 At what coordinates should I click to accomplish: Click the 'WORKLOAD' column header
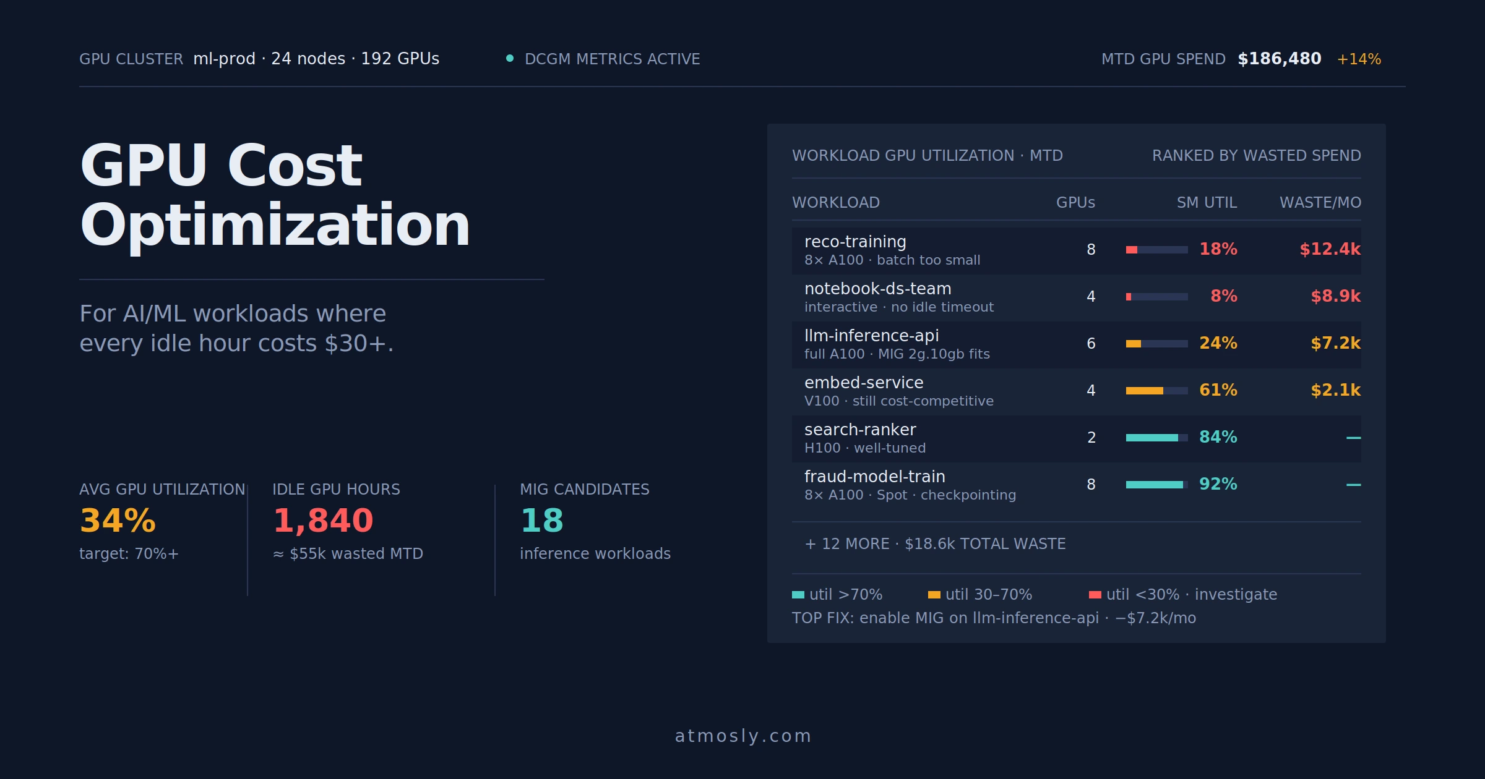(836, 203)
